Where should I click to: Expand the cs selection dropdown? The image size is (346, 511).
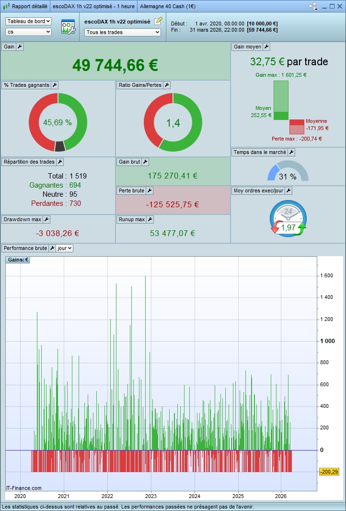28,32
